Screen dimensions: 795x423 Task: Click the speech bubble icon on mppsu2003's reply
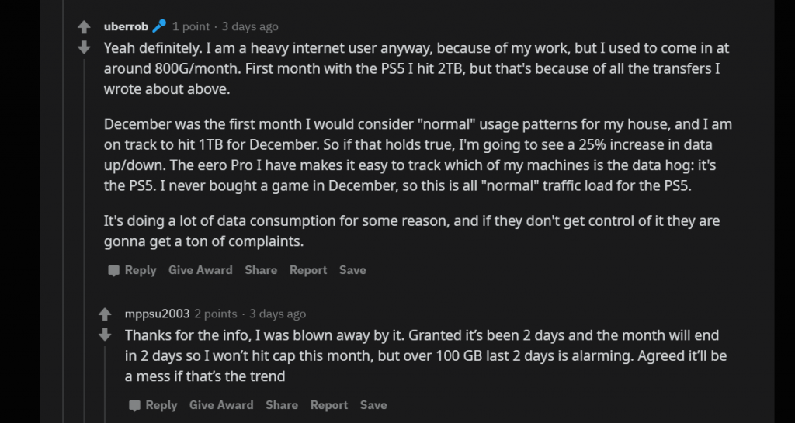point(135,406)
